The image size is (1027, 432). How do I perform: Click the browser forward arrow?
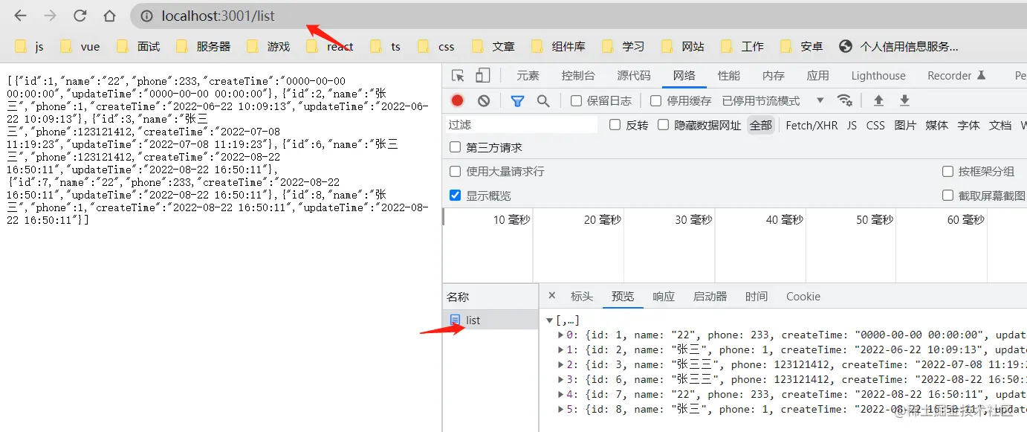click(x=50, y=16)
